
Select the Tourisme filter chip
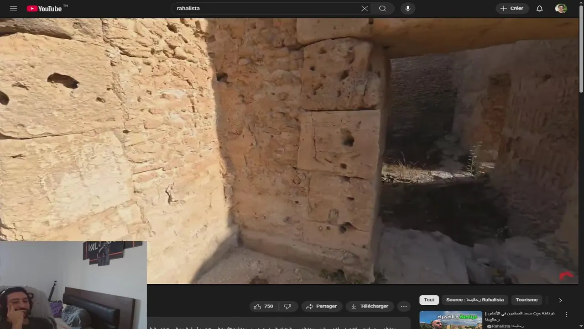(x=527, y=300)
